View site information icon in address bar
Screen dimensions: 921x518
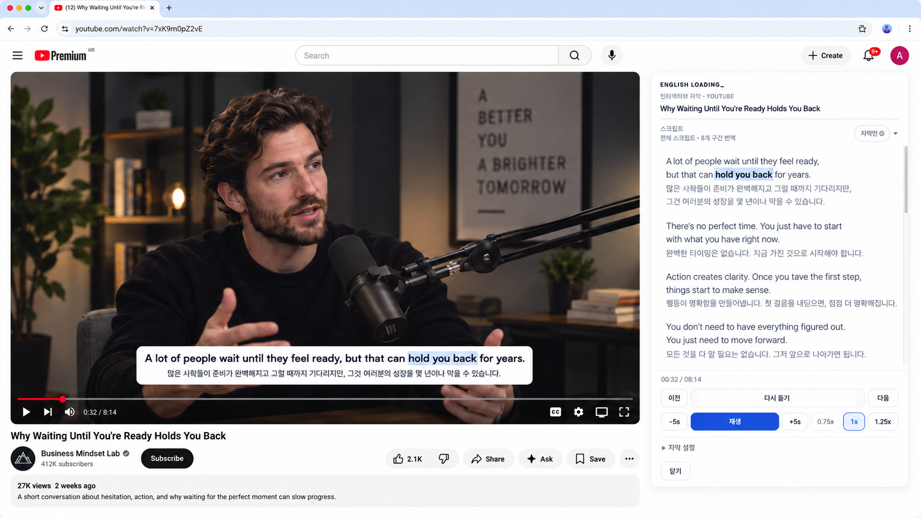(x=65, y=29)
